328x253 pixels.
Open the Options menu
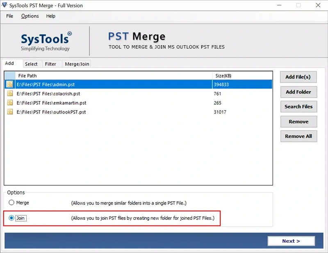coord(30,16)
